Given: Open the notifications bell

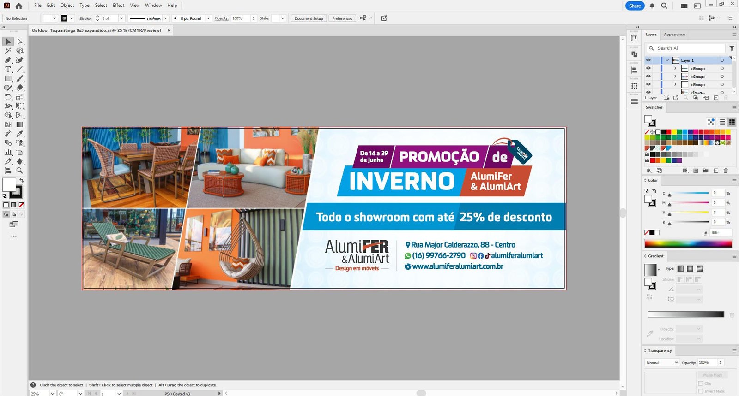Looking at the screenshot, I should [x=652, y=6].
